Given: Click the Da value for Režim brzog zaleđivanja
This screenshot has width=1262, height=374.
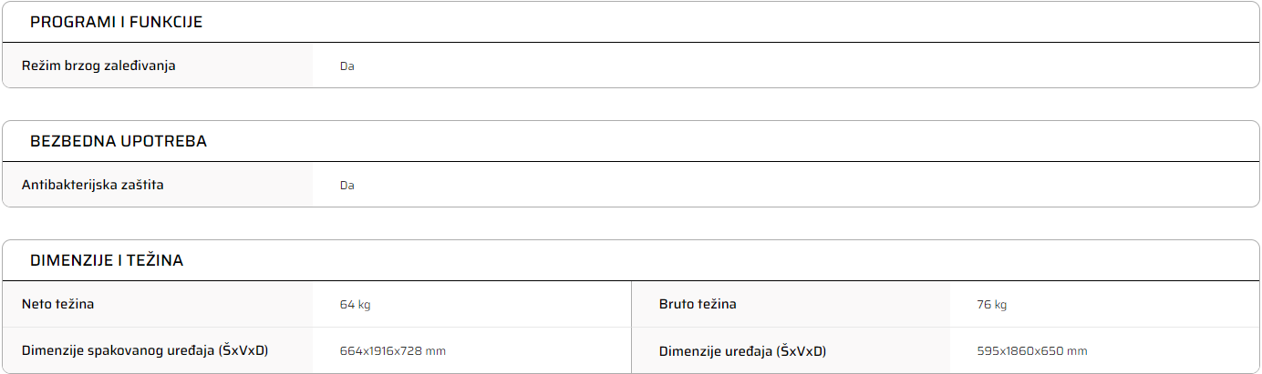Looking at the screenshot, I should pyautogui.click(x=347, y=66).
